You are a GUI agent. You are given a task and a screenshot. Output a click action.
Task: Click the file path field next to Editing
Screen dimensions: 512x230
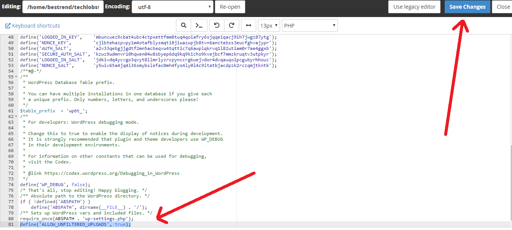[x=63, y=7]
